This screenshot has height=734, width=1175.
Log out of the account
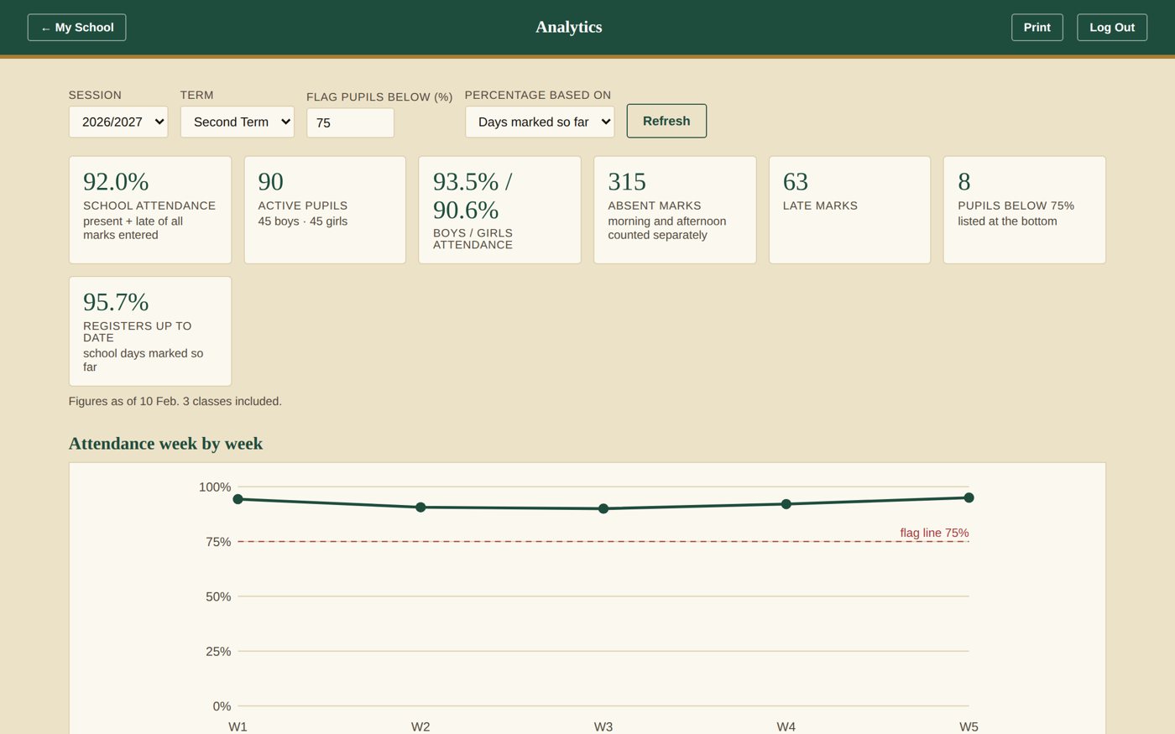tap(1112, 28)
